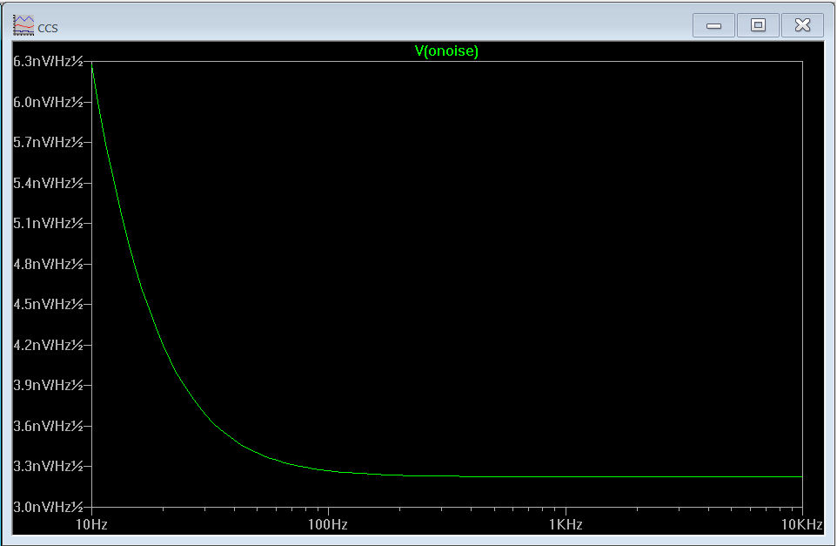Click the 3.9nV/Hz½ axis label
This screenshot has height=546, width=837.
pos(49,385)
